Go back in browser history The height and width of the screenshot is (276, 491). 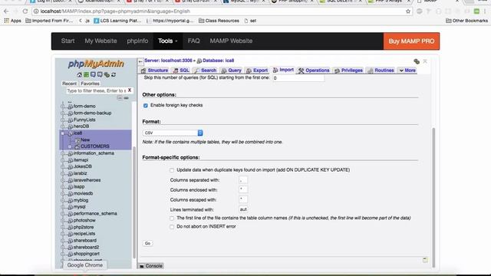[x=6, y=11]
